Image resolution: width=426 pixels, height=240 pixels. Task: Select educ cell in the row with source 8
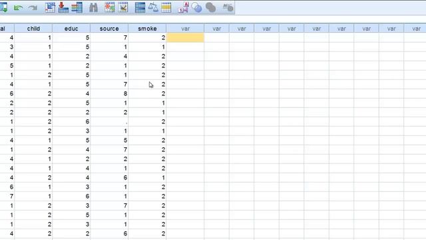click(71, 93)
